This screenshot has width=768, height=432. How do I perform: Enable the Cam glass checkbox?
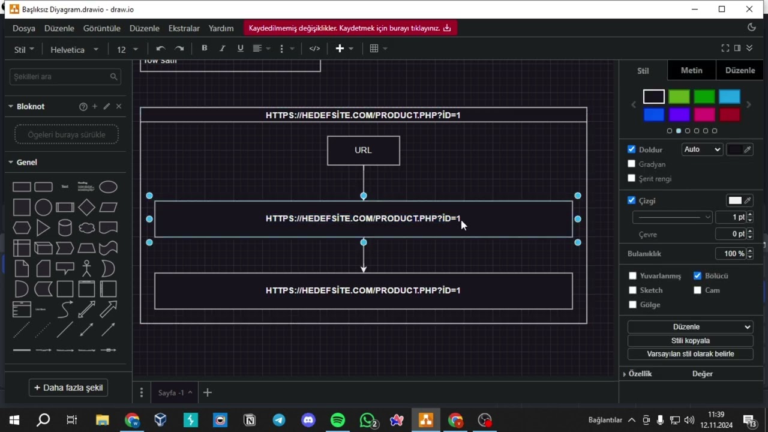pyautogui.click(x=697, y=290)
